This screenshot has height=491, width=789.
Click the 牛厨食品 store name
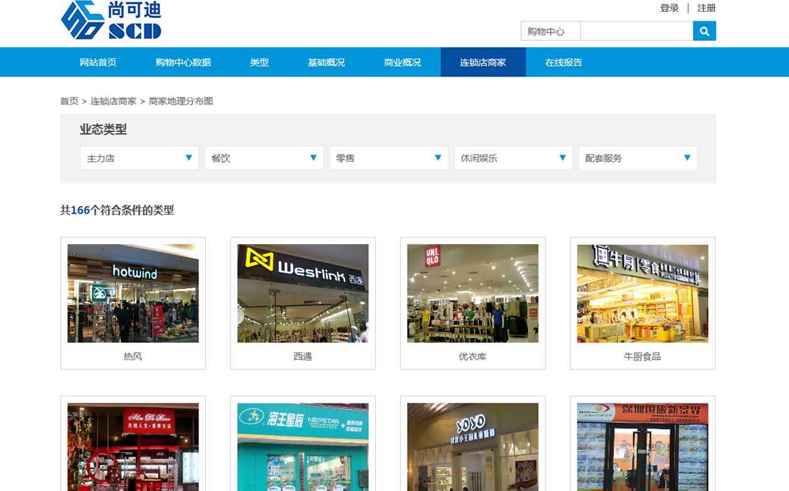click(x=642, y=356)
